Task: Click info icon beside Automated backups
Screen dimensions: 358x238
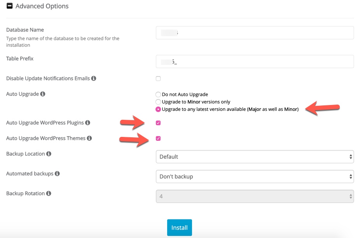Action: coord(57,173)
